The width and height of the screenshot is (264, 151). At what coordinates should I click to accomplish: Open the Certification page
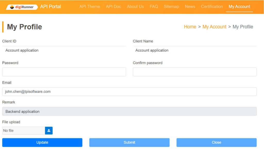212,7
